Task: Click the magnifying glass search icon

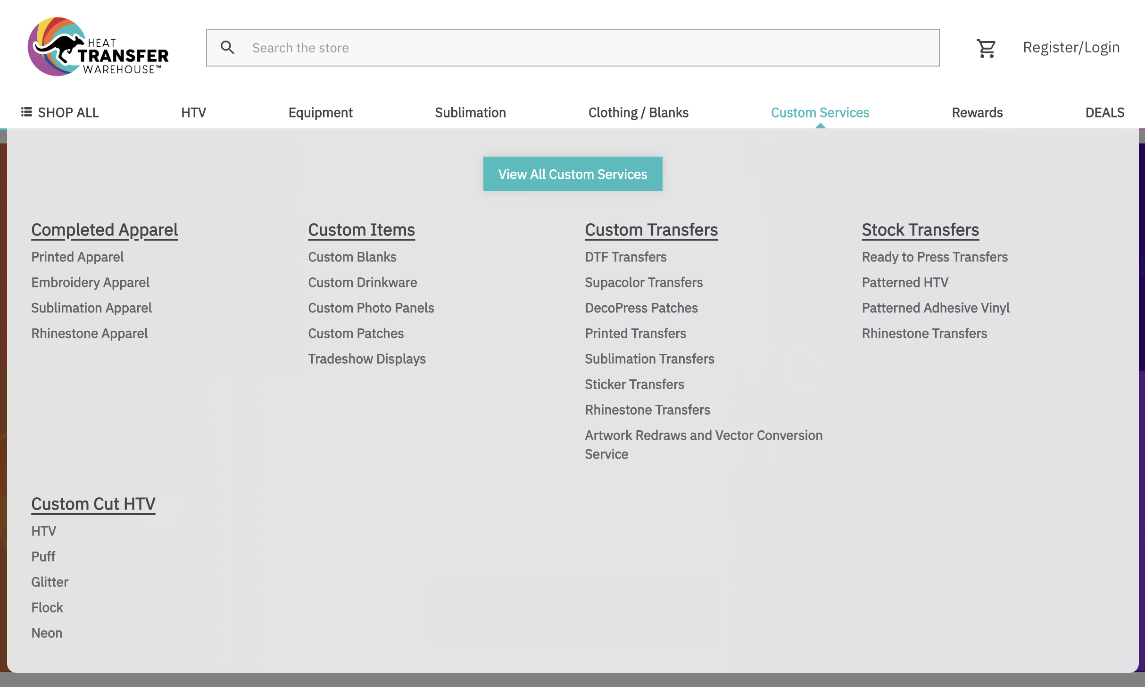Action: [x=227, y=48]
